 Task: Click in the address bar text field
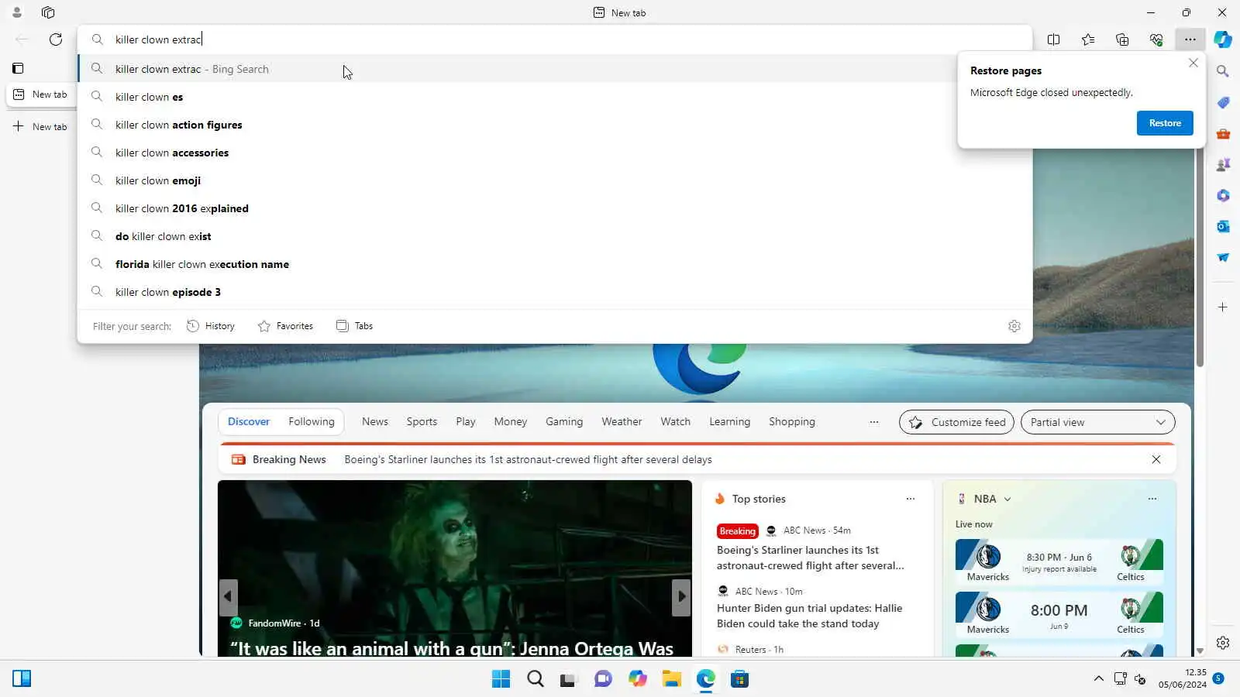tap(555, 39)
